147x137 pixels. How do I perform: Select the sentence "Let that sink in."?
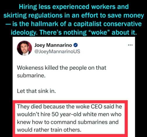click(x=36, y=91)
